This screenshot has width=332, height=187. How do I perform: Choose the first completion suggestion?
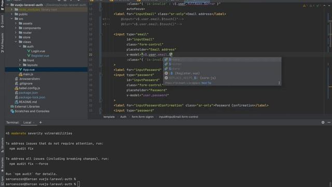coord(222,59)
